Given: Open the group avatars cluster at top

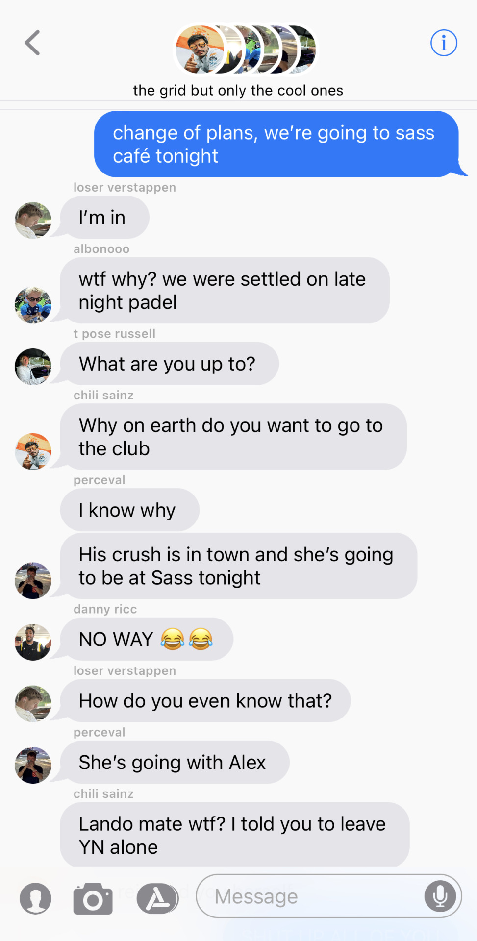Looking at the screenshot, I should coord(246,50).
